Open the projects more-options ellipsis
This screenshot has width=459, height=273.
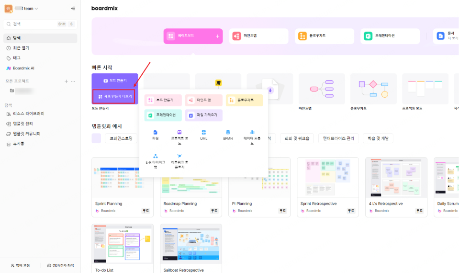point(73,81)
